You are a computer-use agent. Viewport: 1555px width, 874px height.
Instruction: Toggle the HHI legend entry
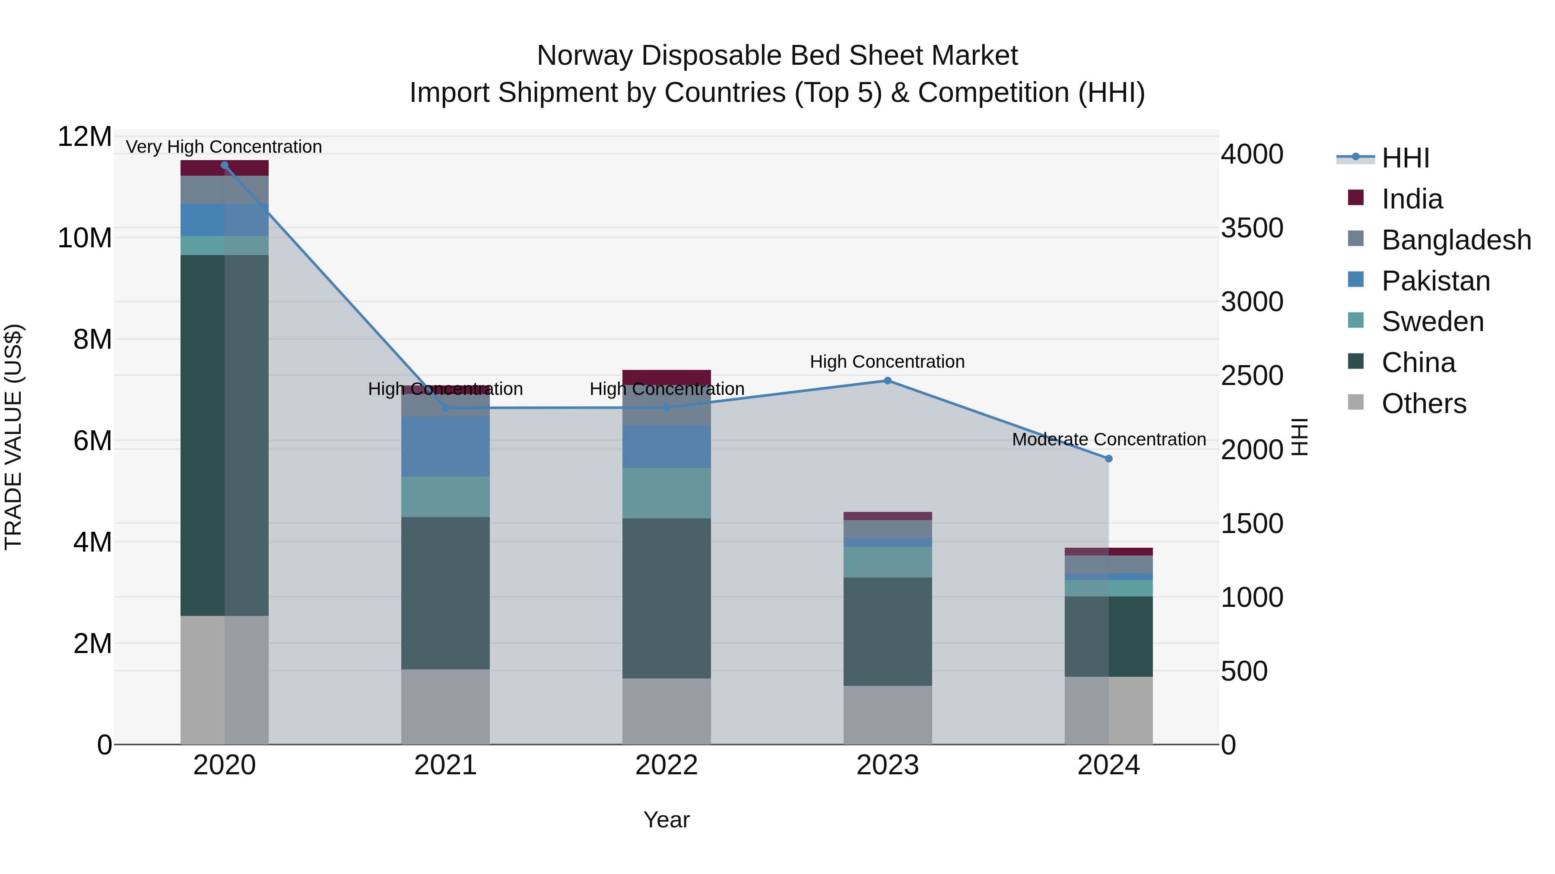pos(1384,158)
